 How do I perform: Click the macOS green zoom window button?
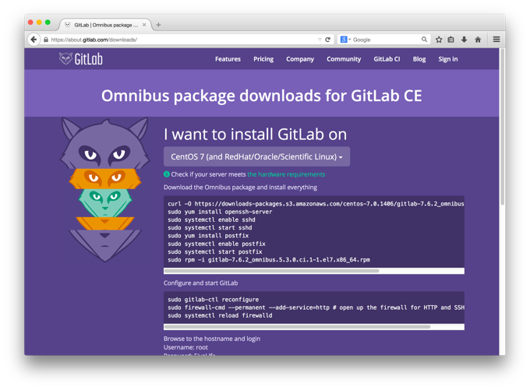click(48, 23)
